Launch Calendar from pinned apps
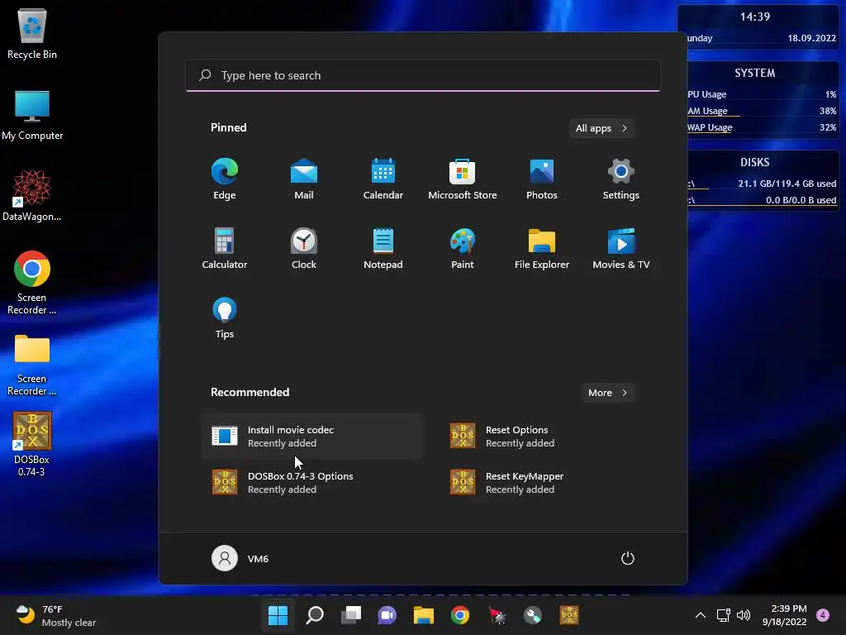The width and height of the screenshot is (846, 635). tap(383, 179)
